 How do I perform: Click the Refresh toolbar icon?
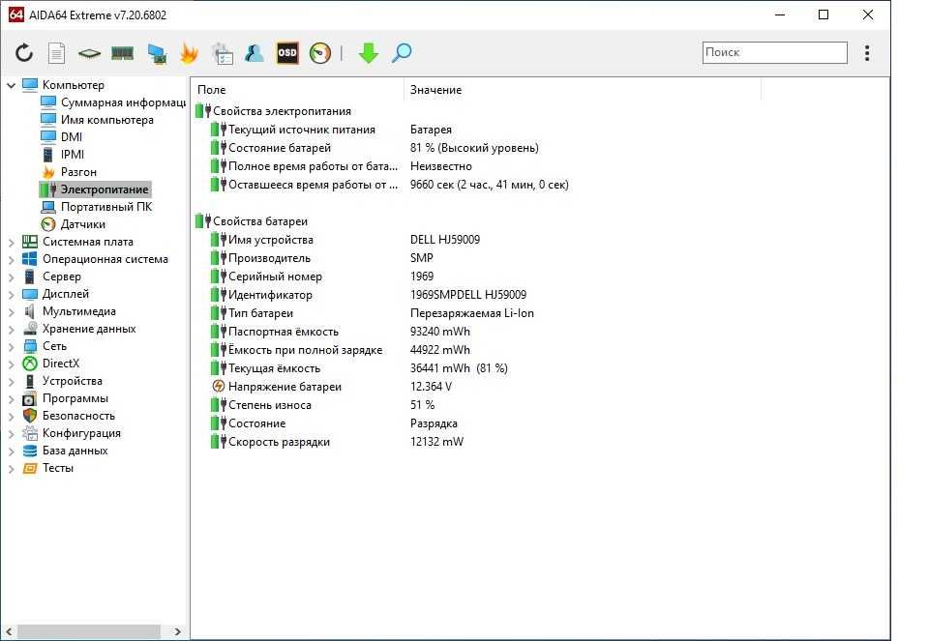pos(24,53)
